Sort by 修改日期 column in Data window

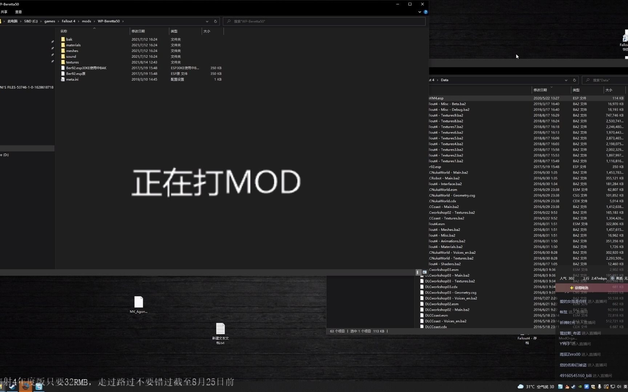[x=551, y=90]
